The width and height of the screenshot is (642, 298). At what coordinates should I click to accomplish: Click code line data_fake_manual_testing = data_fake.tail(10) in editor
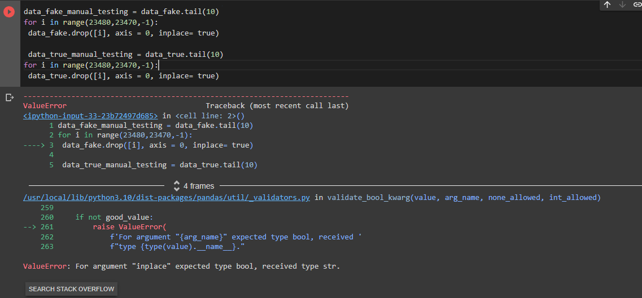pyautogui.click(x=121, y=12)
